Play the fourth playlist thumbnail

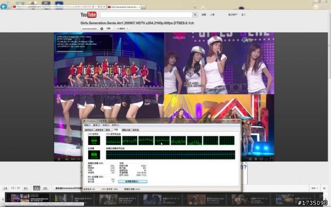click(152, 199)
